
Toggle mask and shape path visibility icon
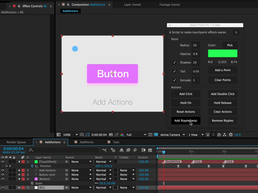87,135
